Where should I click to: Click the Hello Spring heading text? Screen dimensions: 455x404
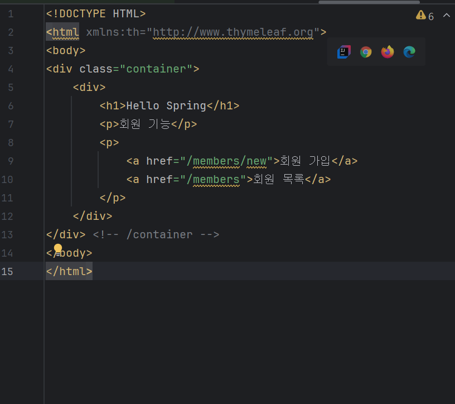[166, 106]
